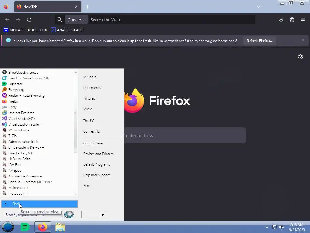Go forward using the forward arrow
Screen dimensions: 310x233
click(18, 20)
